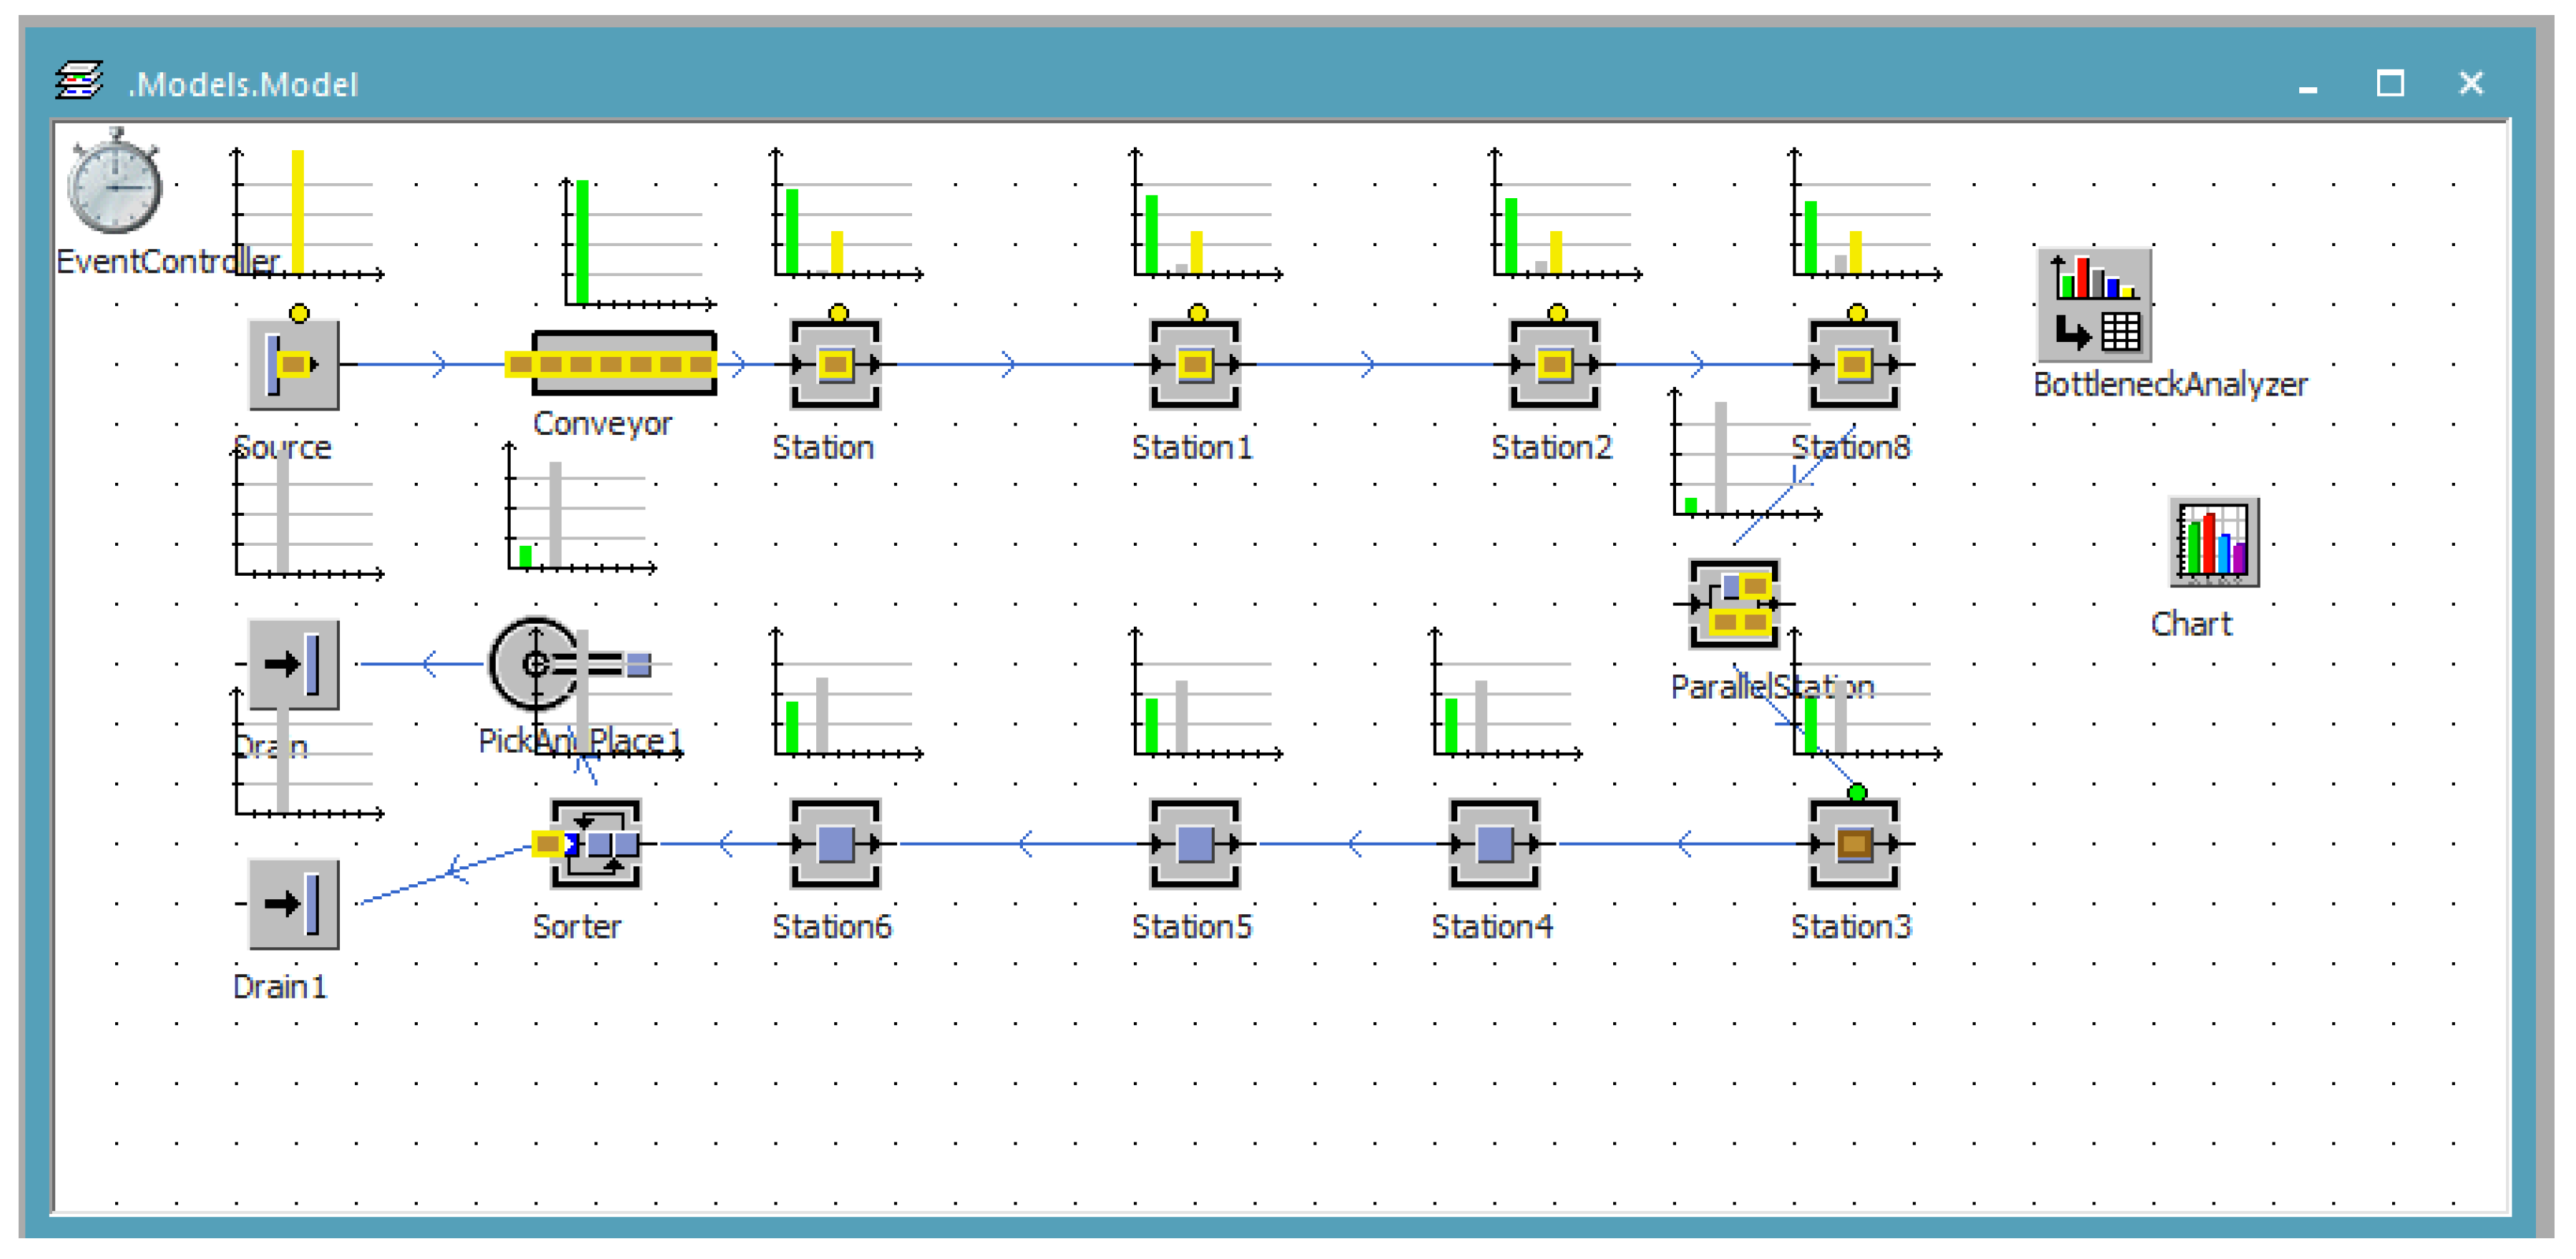Select the Source object icon
The image size is (2576, 1259).
pos(293,364)
